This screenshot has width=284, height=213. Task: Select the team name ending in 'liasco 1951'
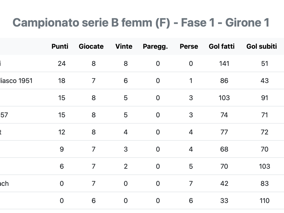coord(16,81)
